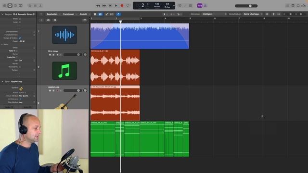This screenshot has height=173, width=308.
Task: Open the pointer tool menu
Action: (x=165, y=14)
